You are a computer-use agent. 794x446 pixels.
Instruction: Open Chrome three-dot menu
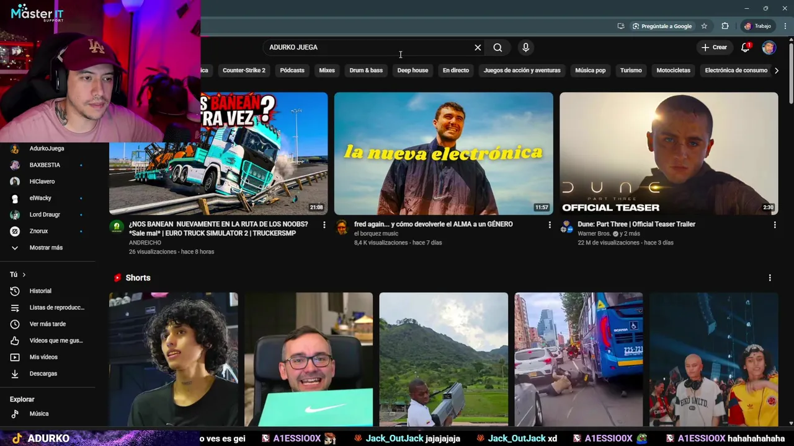pyautogui.click(x=785, y=26)
